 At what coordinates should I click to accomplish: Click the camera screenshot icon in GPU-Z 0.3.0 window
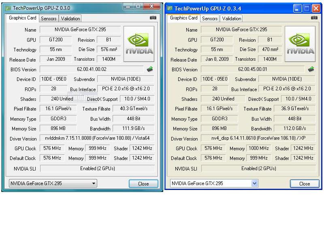[153, 18]
